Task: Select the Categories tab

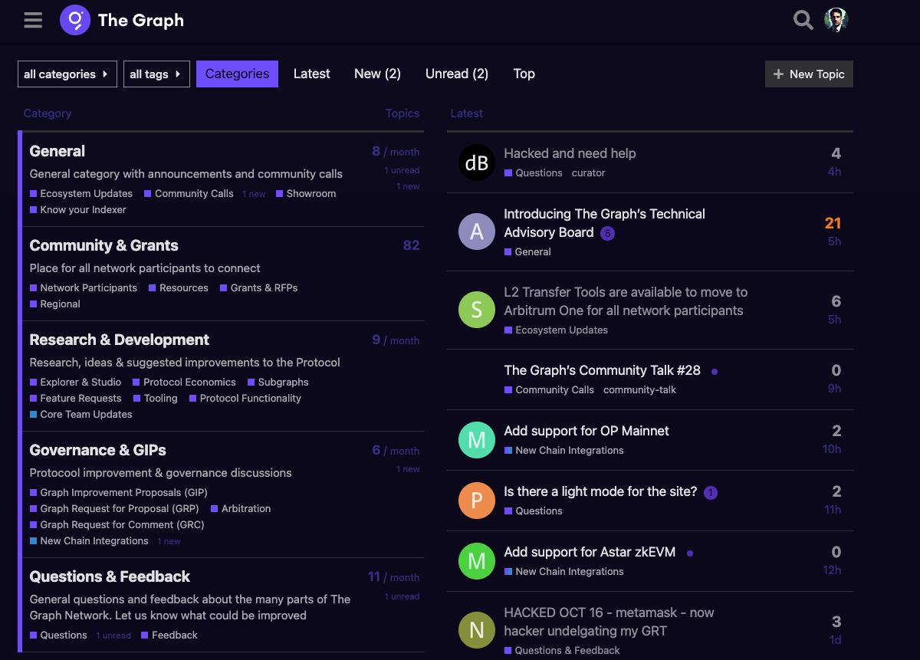Action: tap(237, 74)
